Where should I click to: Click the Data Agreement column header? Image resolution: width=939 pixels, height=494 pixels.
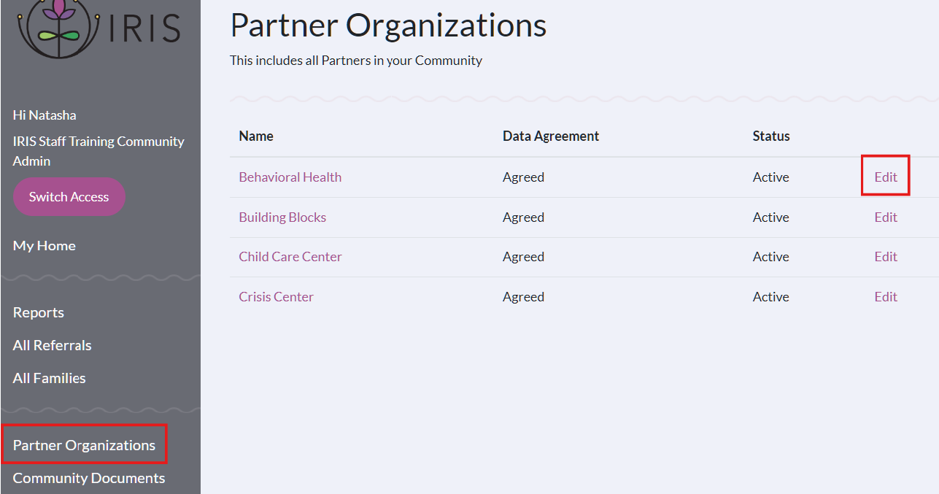[x=551, y=136]
